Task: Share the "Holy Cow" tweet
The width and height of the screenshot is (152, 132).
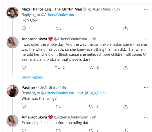Action: point(126,28)
